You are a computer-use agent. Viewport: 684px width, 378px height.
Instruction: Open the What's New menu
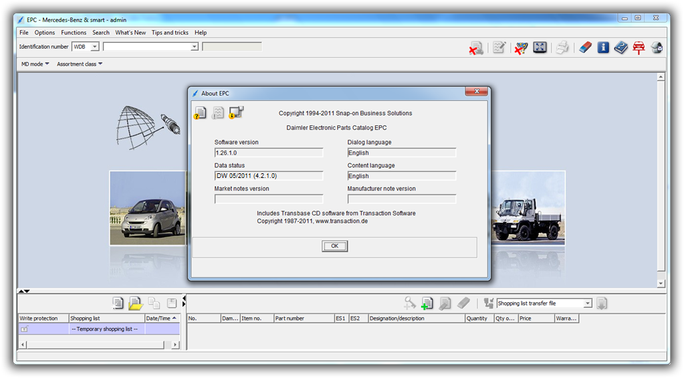coord(130,32)
